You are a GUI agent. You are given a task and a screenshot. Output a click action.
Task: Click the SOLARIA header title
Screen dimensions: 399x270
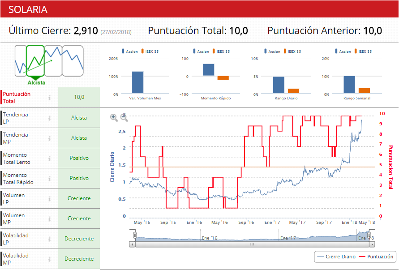(28, 9)
